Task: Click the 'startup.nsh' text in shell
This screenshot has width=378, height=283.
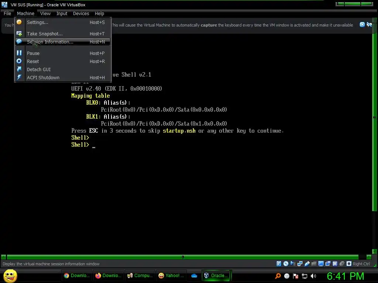Action: (179, 131)
